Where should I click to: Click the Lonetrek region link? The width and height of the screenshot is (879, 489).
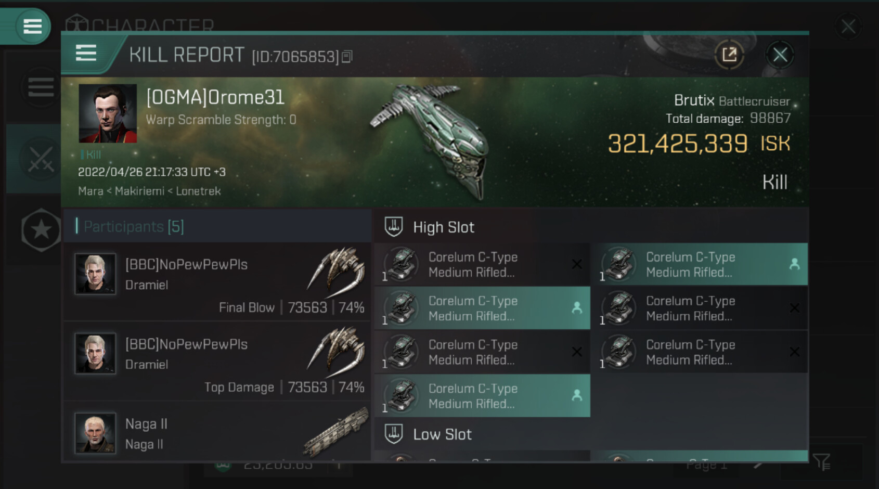click(x=198, y=191)
